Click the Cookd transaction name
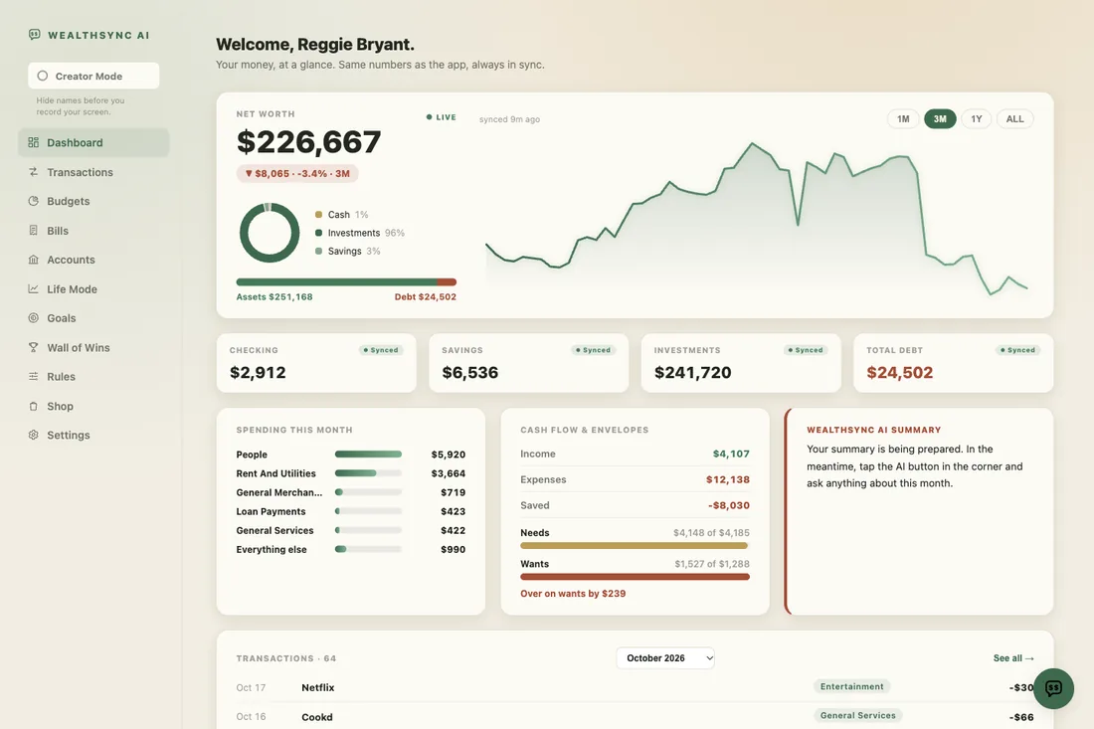1094x729 pixels. point(316,716)
